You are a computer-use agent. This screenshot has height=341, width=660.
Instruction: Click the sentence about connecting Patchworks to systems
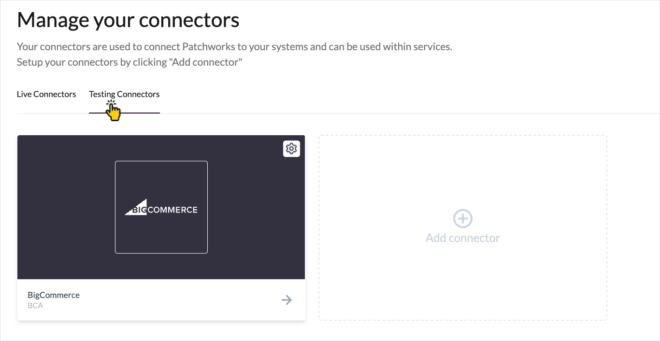coord(234,47)
